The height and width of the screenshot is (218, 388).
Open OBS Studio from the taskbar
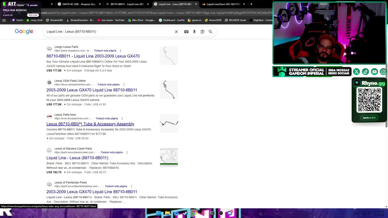coord(221,213)
